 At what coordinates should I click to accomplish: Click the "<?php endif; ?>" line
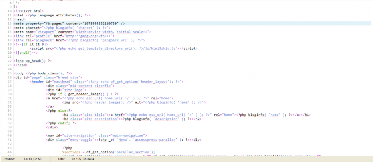(x=61, y=123)
